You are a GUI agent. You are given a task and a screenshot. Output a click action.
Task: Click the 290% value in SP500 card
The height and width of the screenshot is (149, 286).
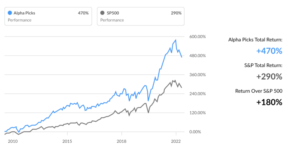point(176,13)
